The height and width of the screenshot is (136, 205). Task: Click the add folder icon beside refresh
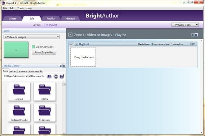62,76
